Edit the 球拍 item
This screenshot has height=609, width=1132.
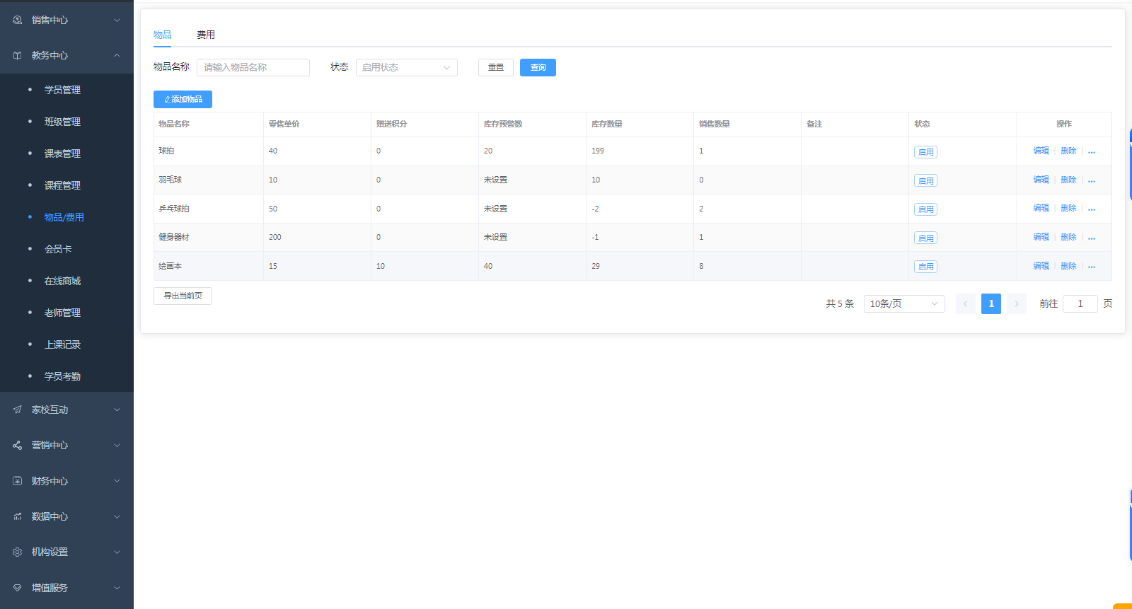1041,151
